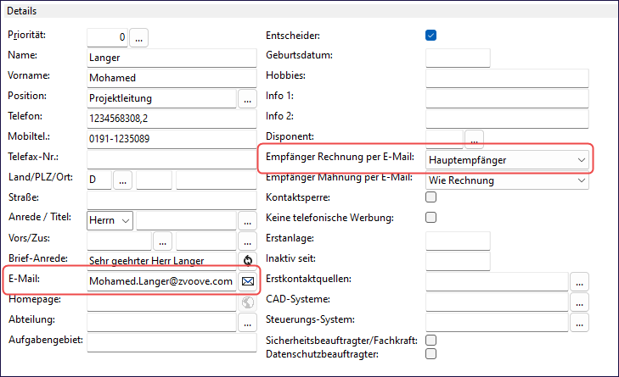Click the Hobbies text field
619x377 pixels.
[x=507, y=78]
